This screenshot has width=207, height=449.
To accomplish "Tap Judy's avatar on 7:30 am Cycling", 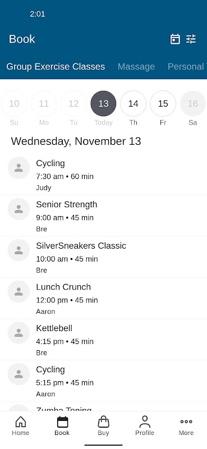I will click(19, 168).
